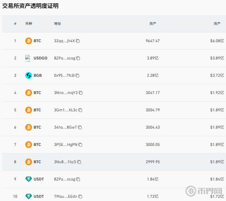Image resolution: width=226 pixels, height=201 pixels.
Task: Click the Bitcoin icon in row 6
Action: 28,128
